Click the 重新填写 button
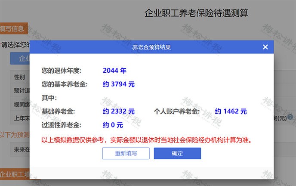 pyautogui.click(x=126, y=154)
